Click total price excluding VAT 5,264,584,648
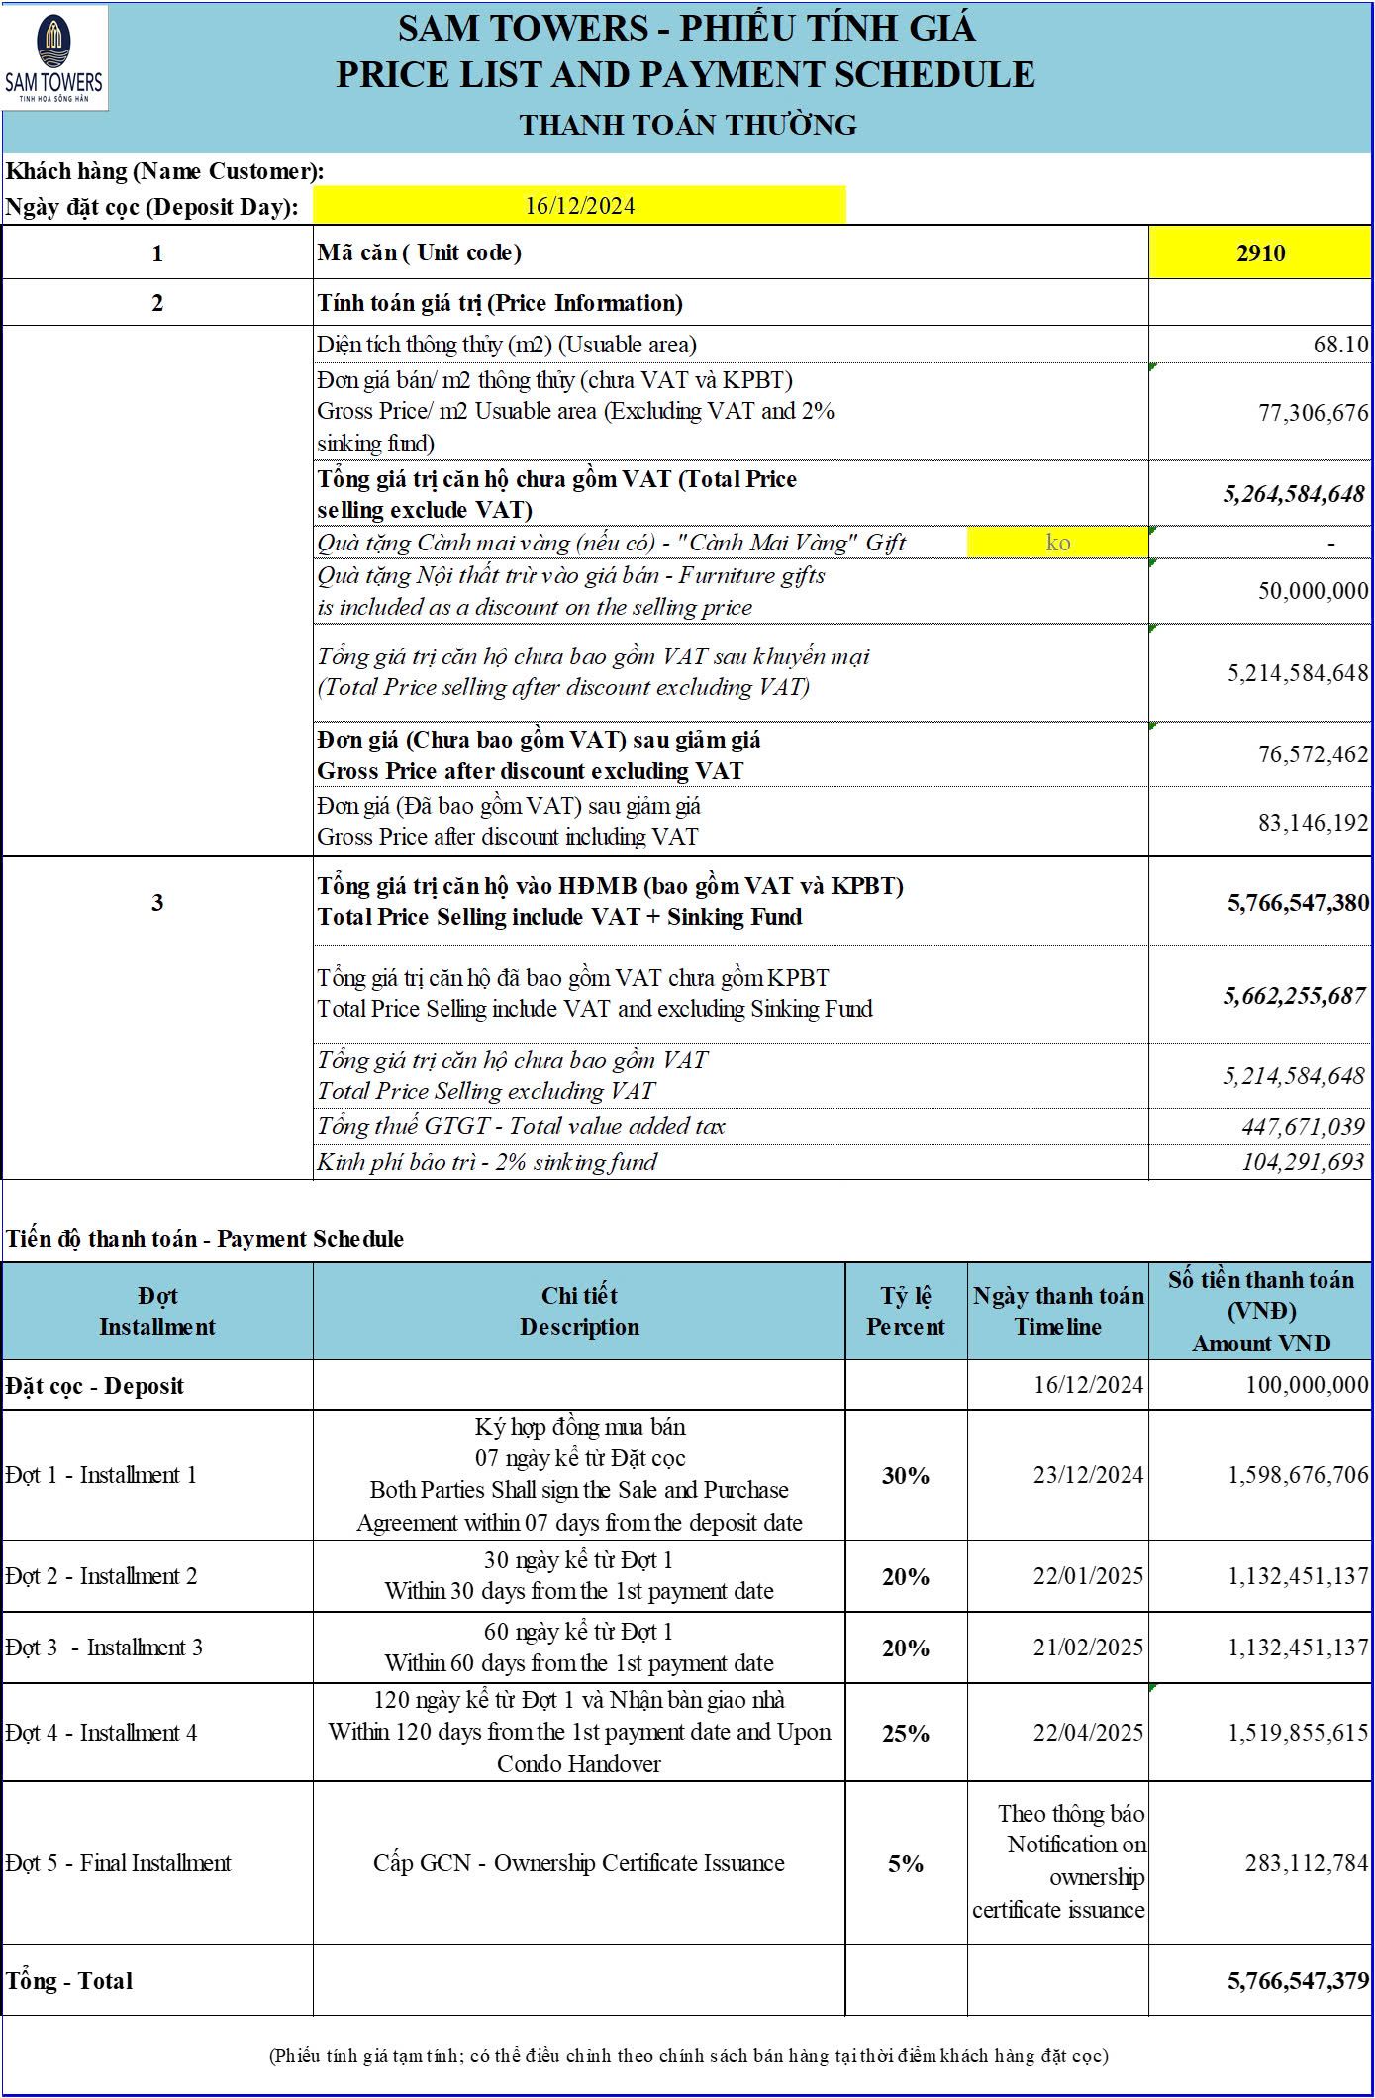Image resolution: width=1375 pixels, height=2098 pixels. pyautogui.click(x=1294, y=494)
